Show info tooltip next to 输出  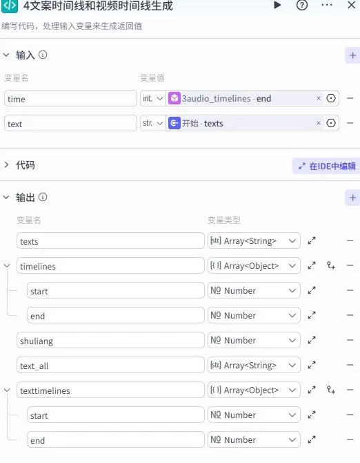click(x=43, y=197)
